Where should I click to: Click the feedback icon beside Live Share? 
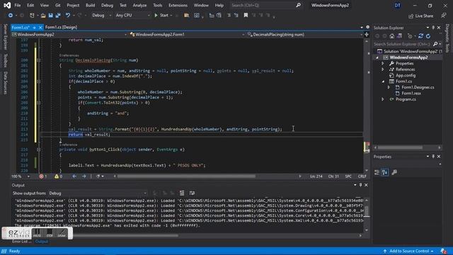(x=444, y=16)
